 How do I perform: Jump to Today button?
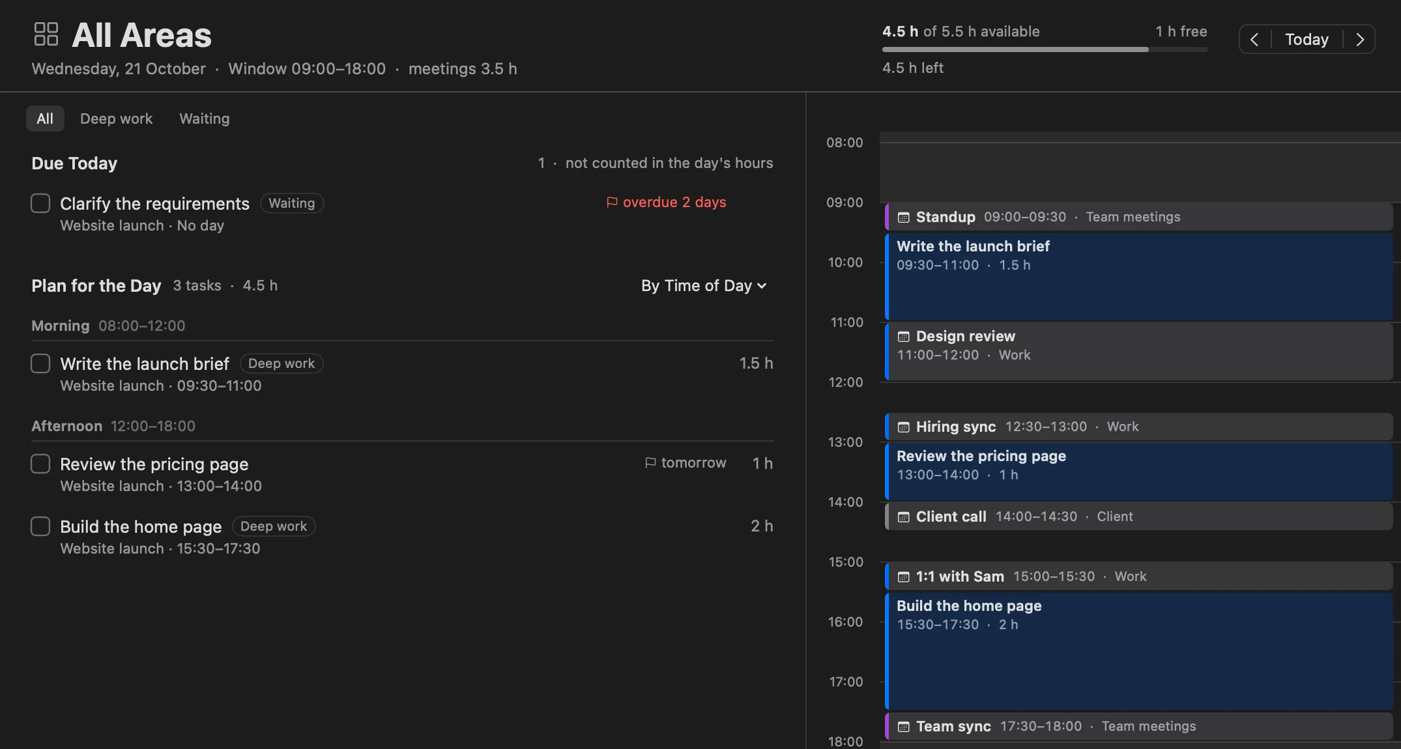pos(1307,39)
